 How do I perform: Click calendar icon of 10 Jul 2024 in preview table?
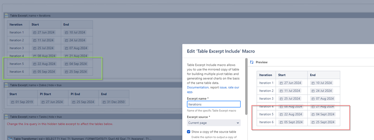313,83
